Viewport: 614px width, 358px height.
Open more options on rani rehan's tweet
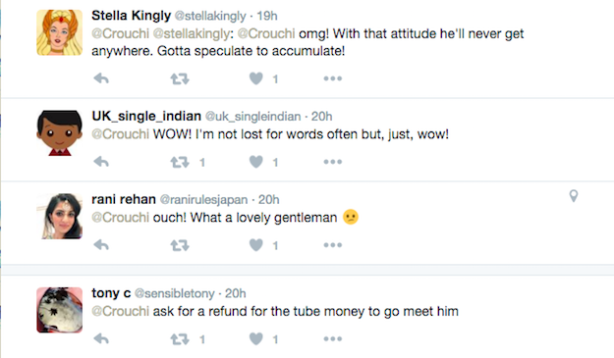(333, 245)
